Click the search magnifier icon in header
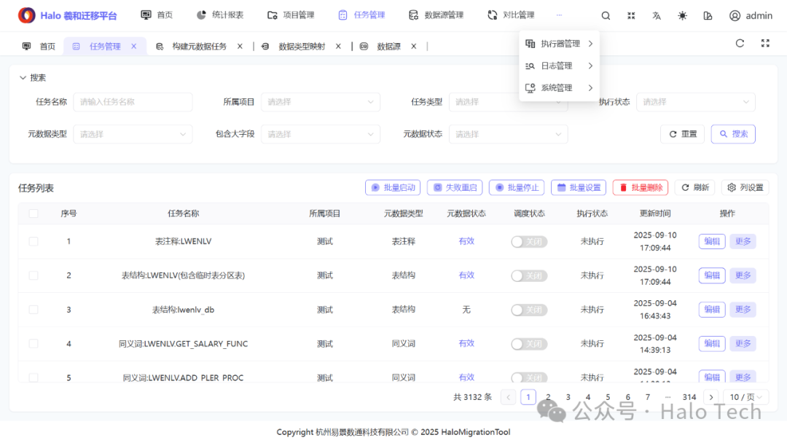Screen dimensions: 787x443 (606, 15)
